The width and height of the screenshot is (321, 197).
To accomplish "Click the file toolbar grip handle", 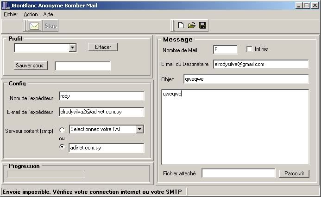I will (173, 26).
